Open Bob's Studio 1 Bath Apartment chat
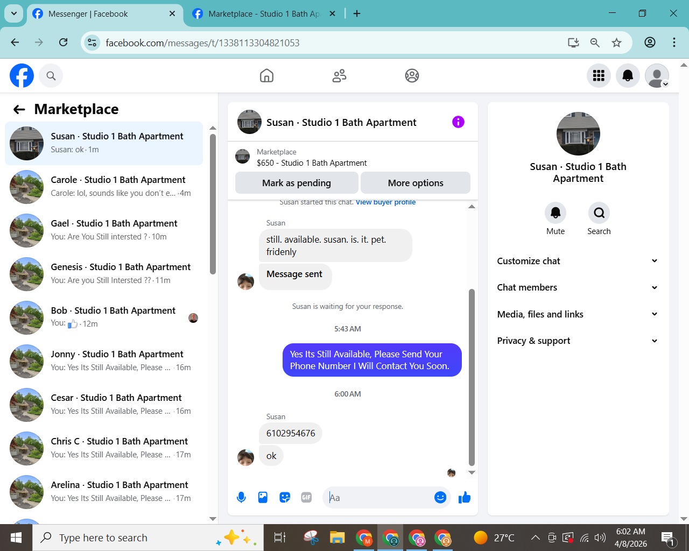689x551 pixels. point(104,317)
